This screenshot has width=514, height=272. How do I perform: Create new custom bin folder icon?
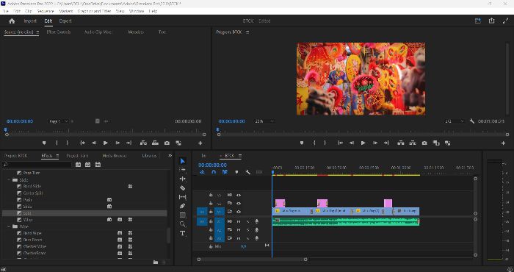tap(156, 262)
